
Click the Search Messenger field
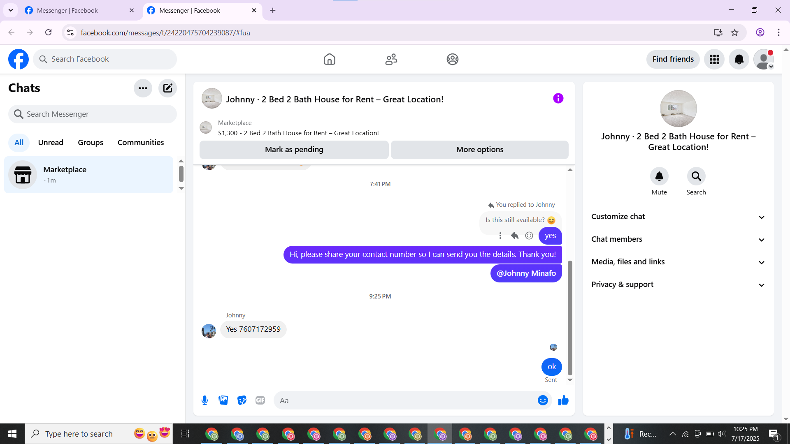93,114
